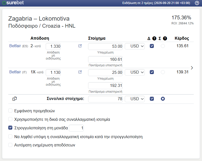Click the 135.61 profit value
Viewport: 202px width, 161px height.
tap(182, 46)
